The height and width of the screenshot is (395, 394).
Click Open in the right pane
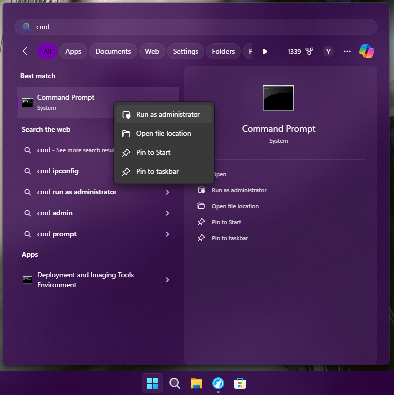[220, 174]
